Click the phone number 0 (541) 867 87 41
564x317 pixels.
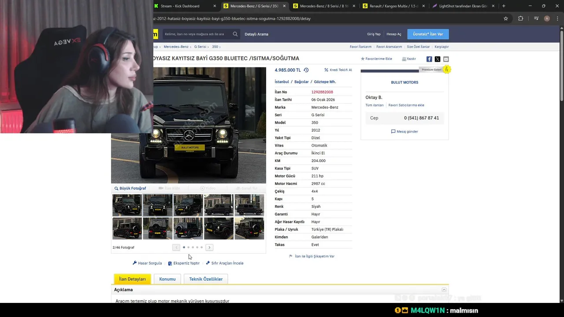[421, 118]
